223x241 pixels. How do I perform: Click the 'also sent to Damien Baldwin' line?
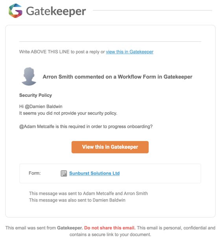[x=77, y=200]
